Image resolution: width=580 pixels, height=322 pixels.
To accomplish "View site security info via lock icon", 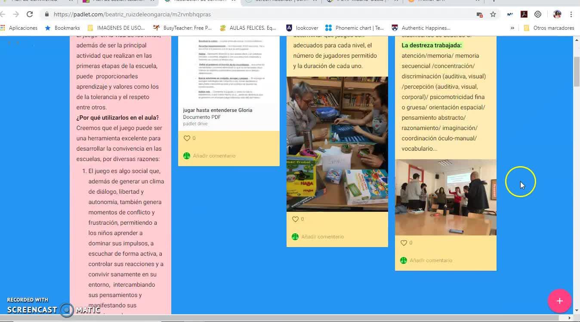I will point(46,14).
